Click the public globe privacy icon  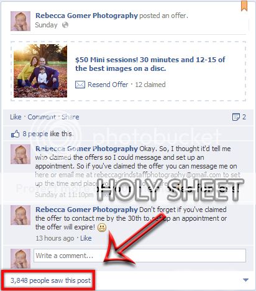tap(65, 25)
